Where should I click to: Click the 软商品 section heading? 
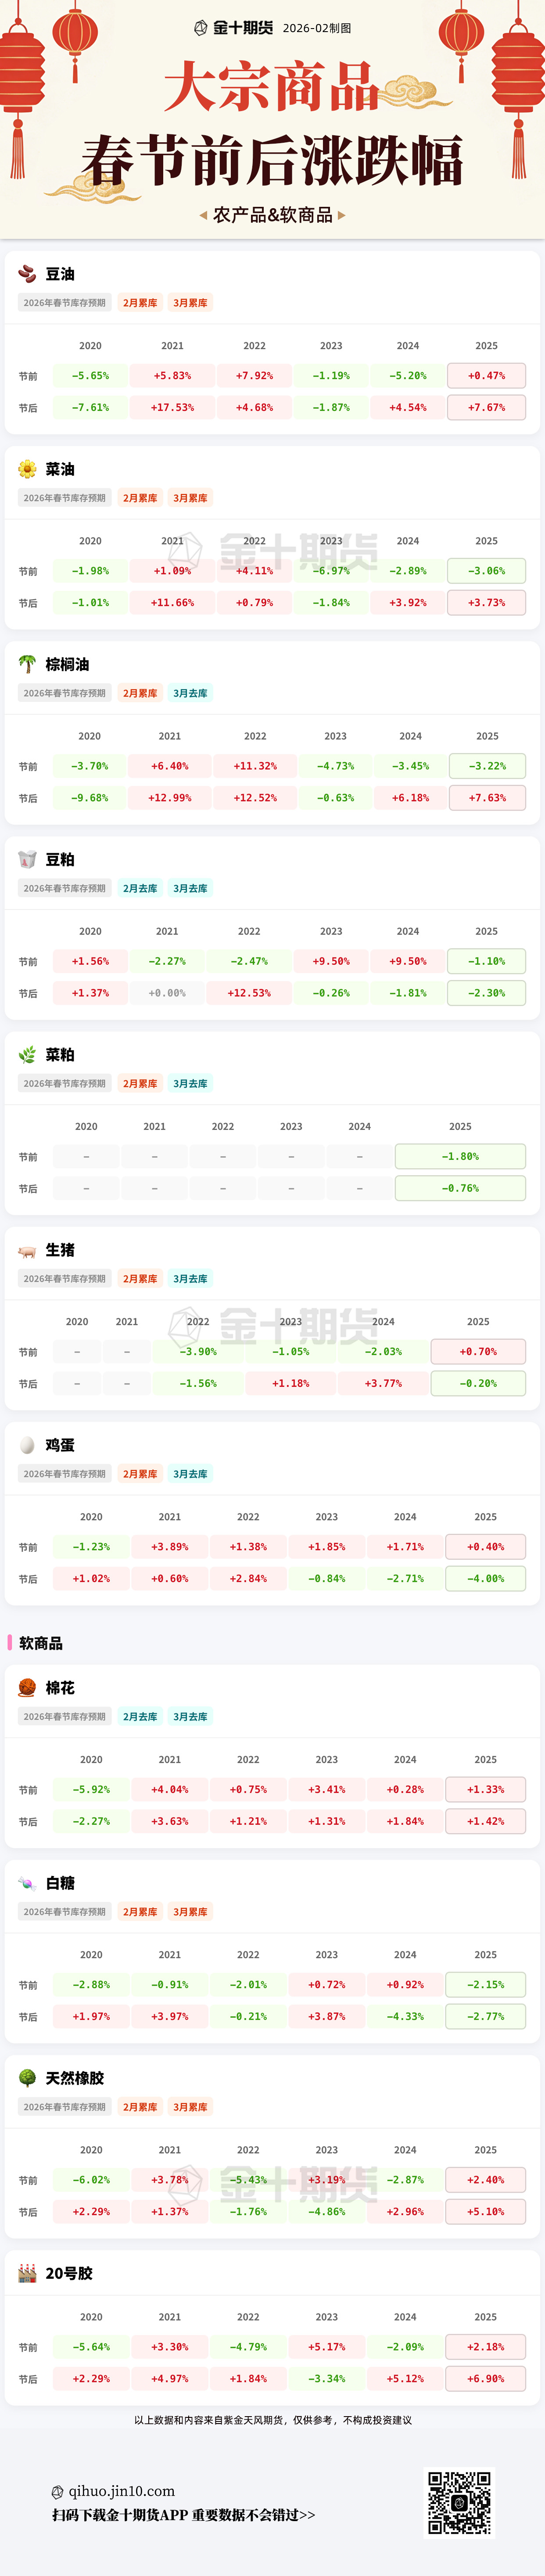41,1642
